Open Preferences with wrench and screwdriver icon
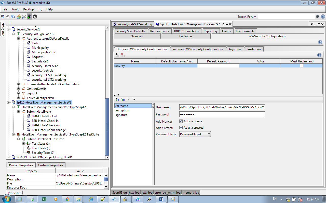 (x=24, y=16)
